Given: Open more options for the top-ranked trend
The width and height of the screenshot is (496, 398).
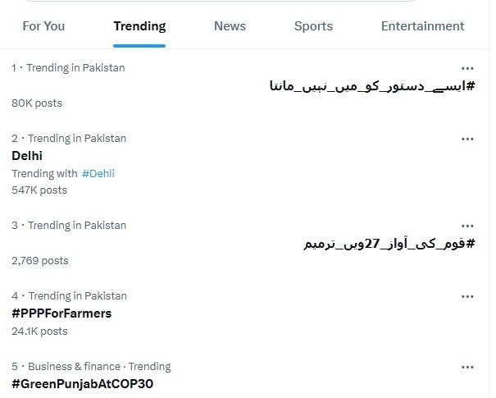Looking at the screenshot, I should [467, 68].
